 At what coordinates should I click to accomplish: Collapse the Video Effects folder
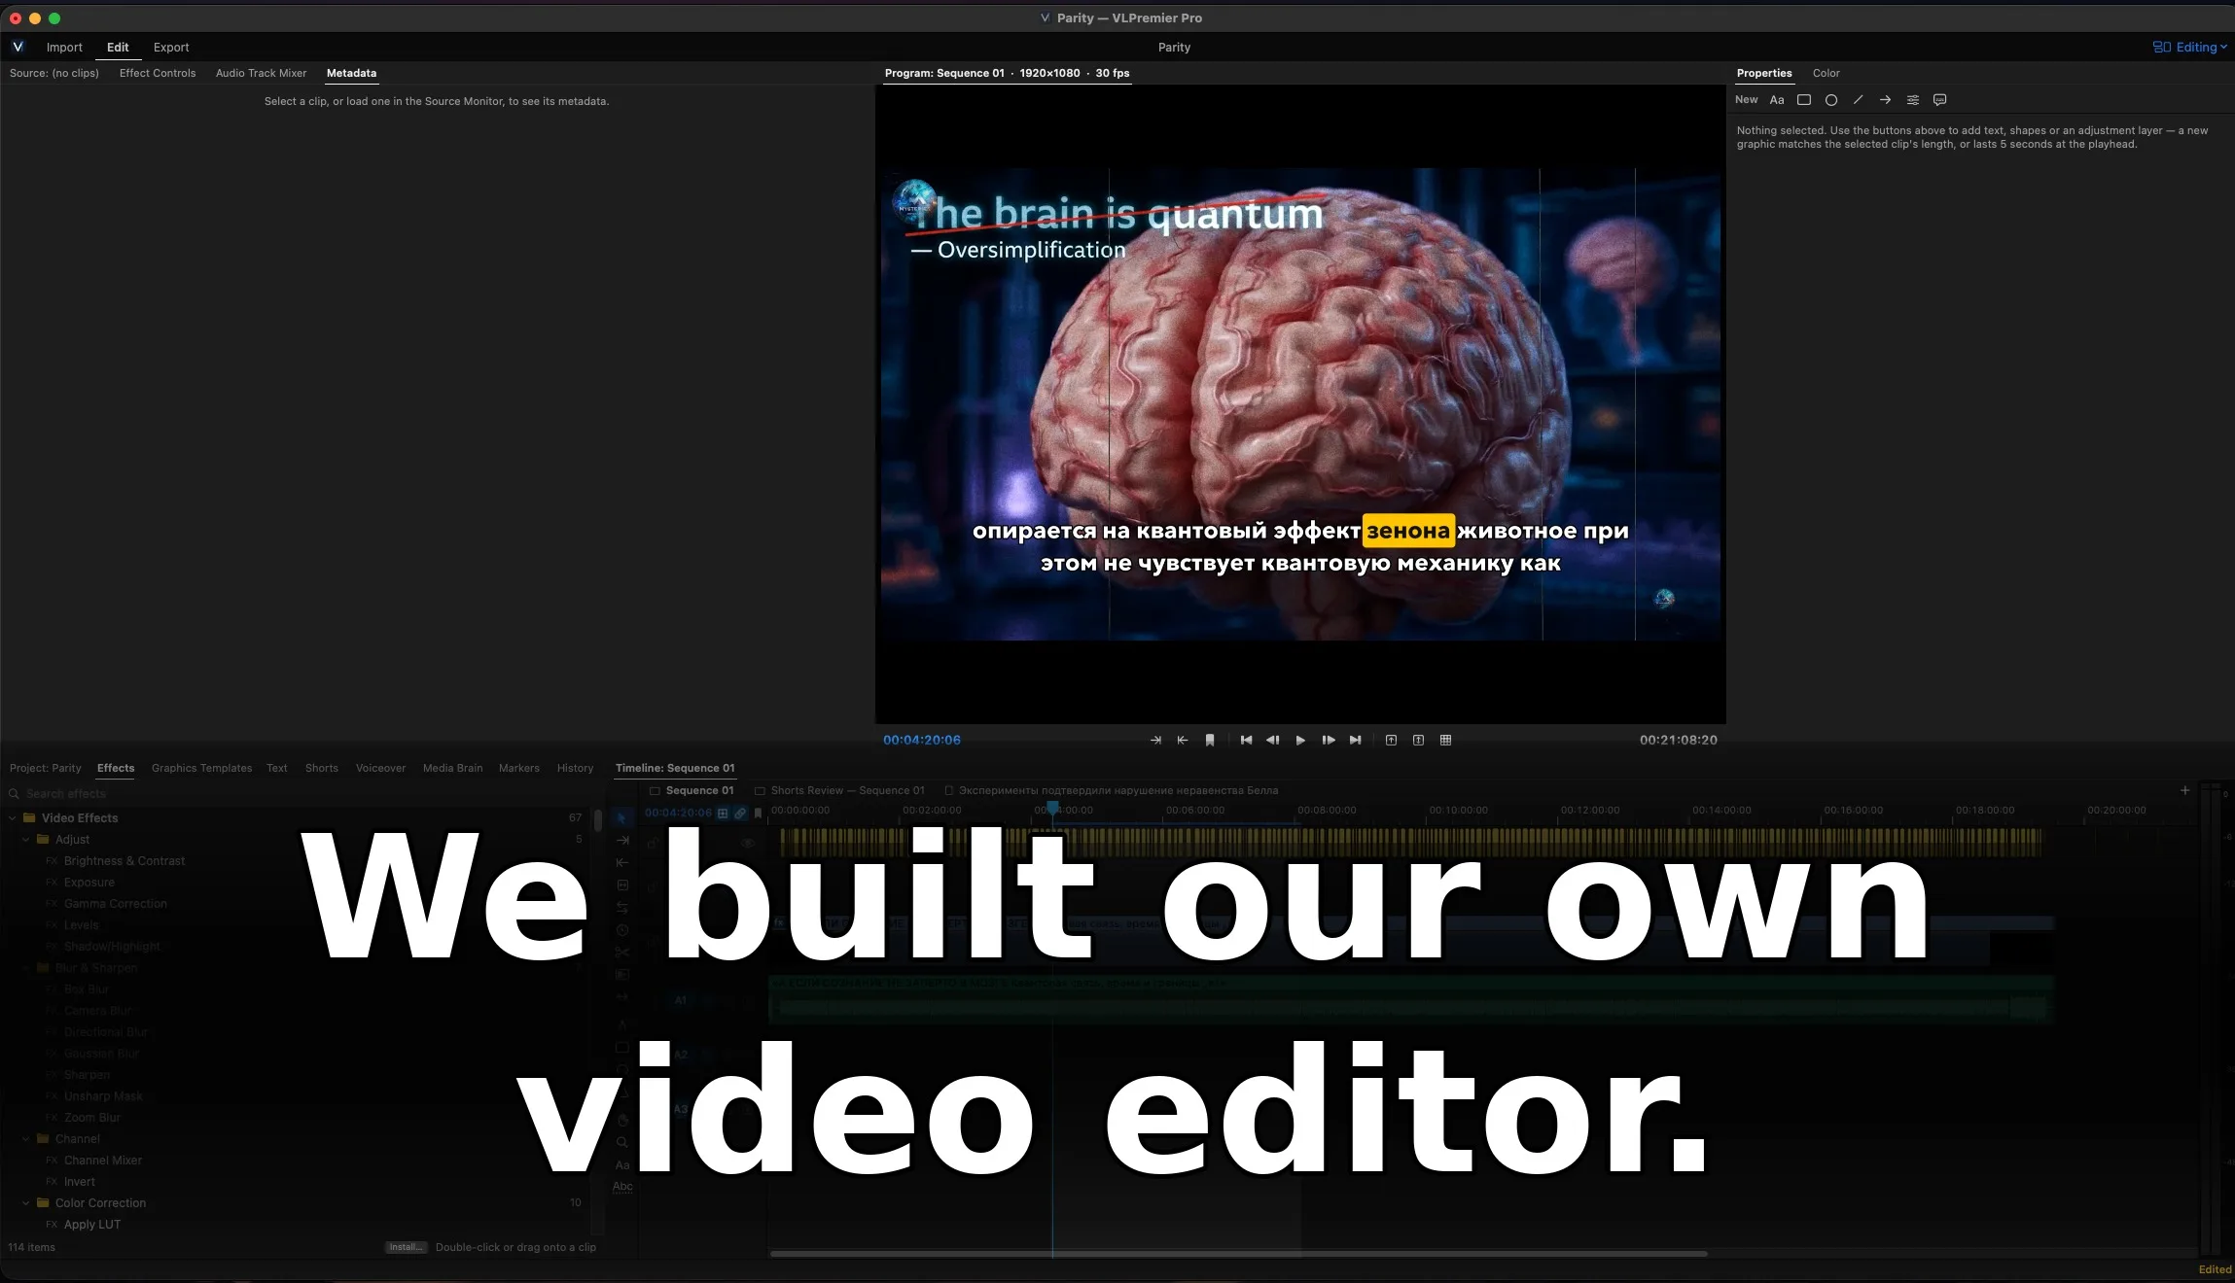[x=13, y=818]
